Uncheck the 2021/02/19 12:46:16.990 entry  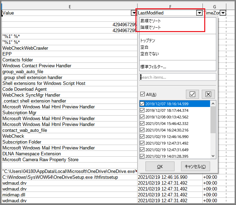tap(142, 136)
